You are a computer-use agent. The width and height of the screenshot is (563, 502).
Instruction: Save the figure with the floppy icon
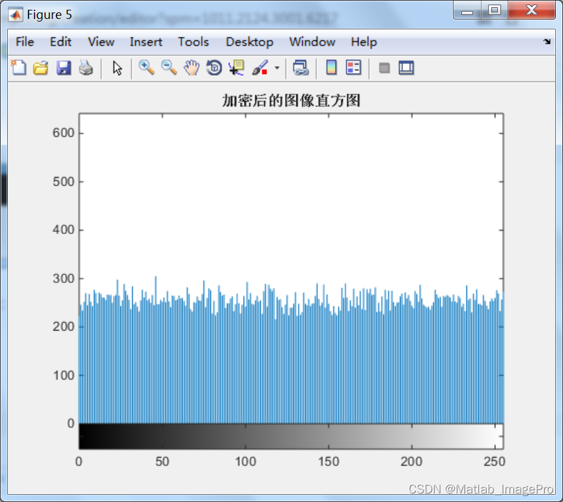tap(64, 68)
